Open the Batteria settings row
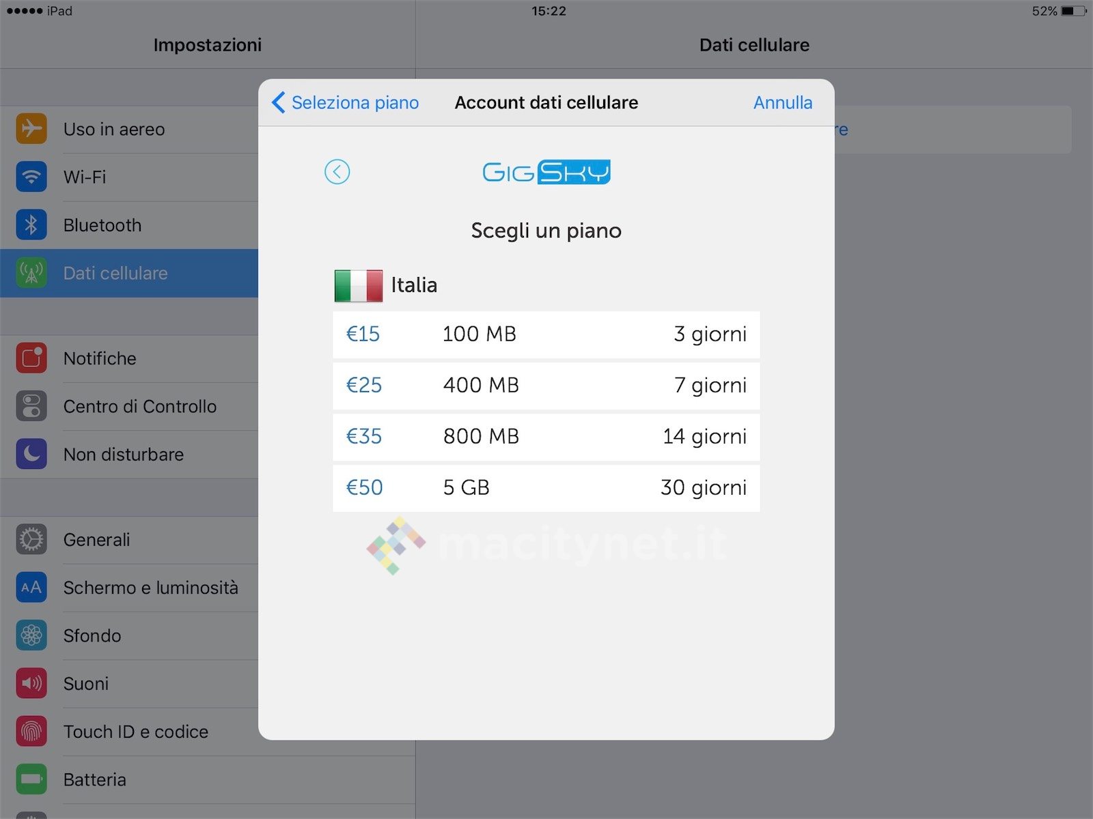The width and height of the screenshot is (1093, 819). click(95, 779)
